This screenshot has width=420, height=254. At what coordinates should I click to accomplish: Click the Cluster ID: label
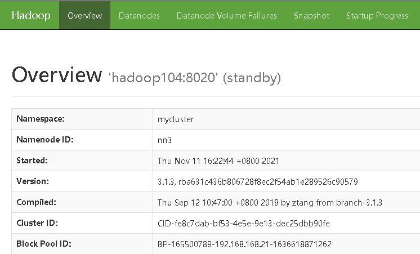coord(37,223)
